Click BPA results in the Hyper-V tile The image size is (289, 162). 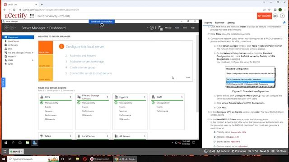pos(125,119)
